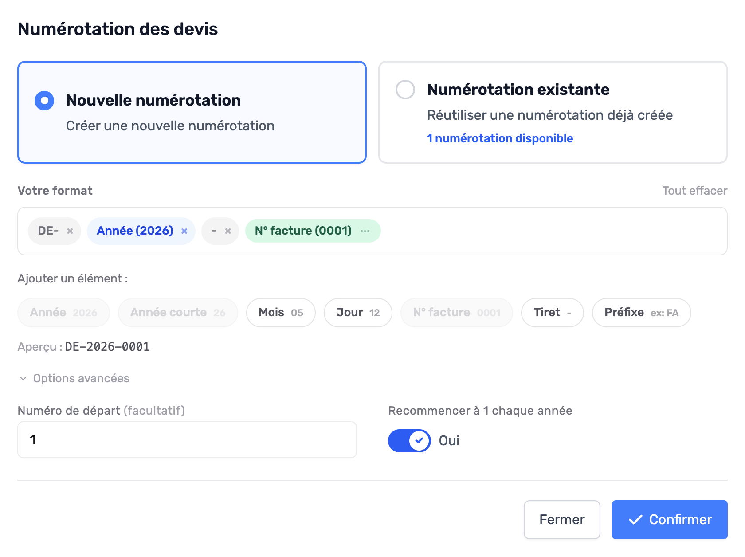This screenshot has width=745, height=557.
Task: Remove the dash separator chip
Action: (x=228, y=231)
